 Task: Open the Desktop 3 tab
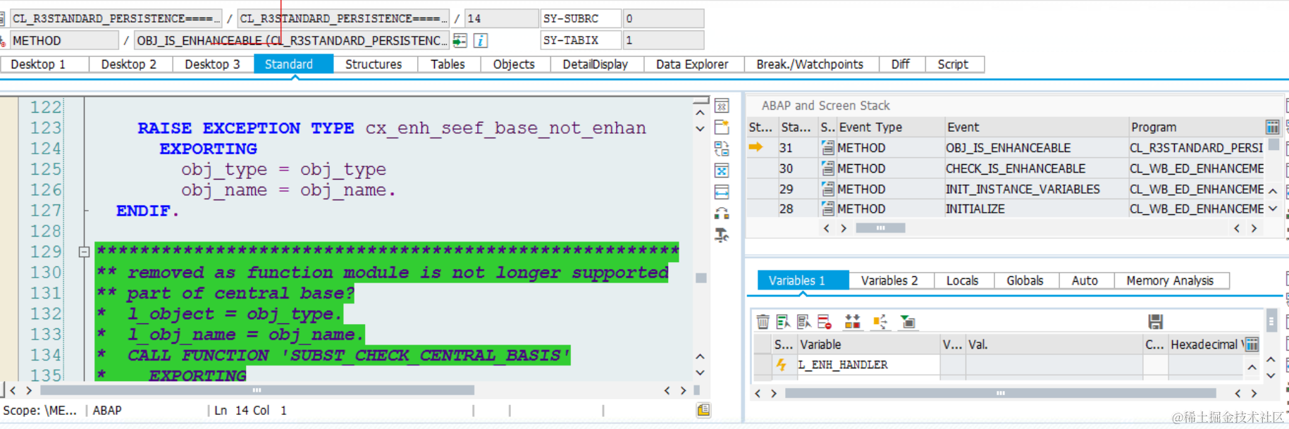[212, 64]
